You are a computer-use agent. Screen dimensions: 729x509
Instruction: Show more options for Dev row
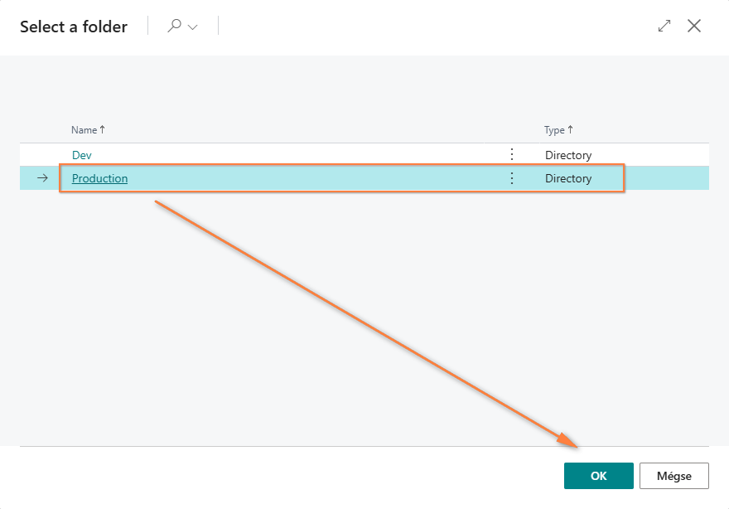512,155
